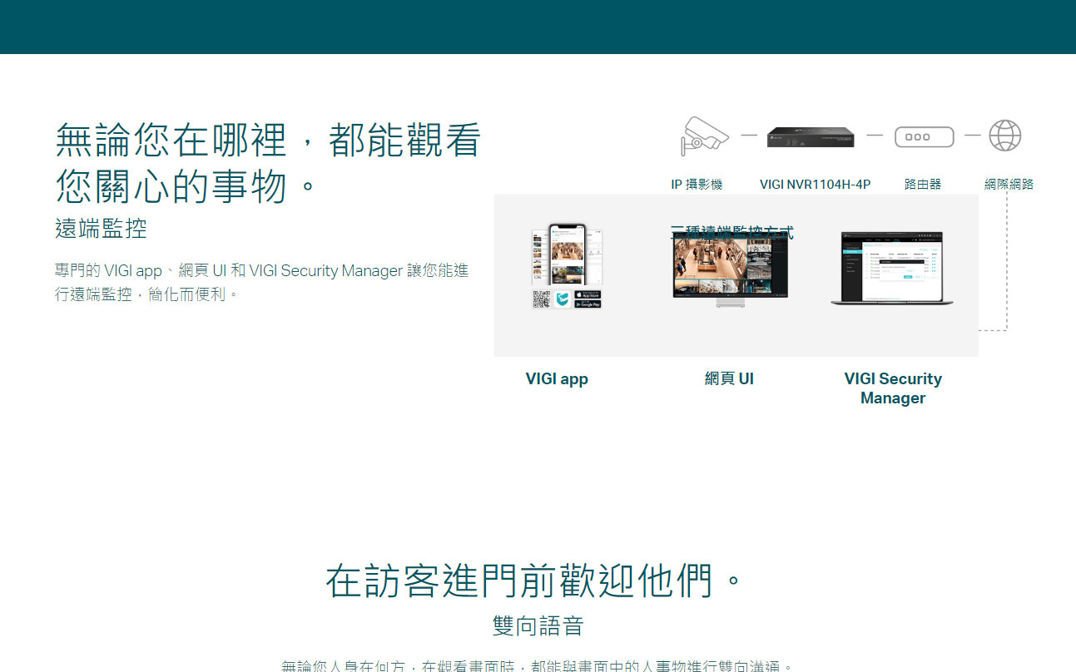Click the '雙向語音' subheading
This screenshot has width=1076, height=672.
(x=538, y=625)
